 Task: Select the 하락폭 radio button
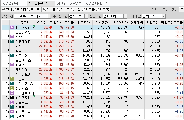[x=98, y=10]
